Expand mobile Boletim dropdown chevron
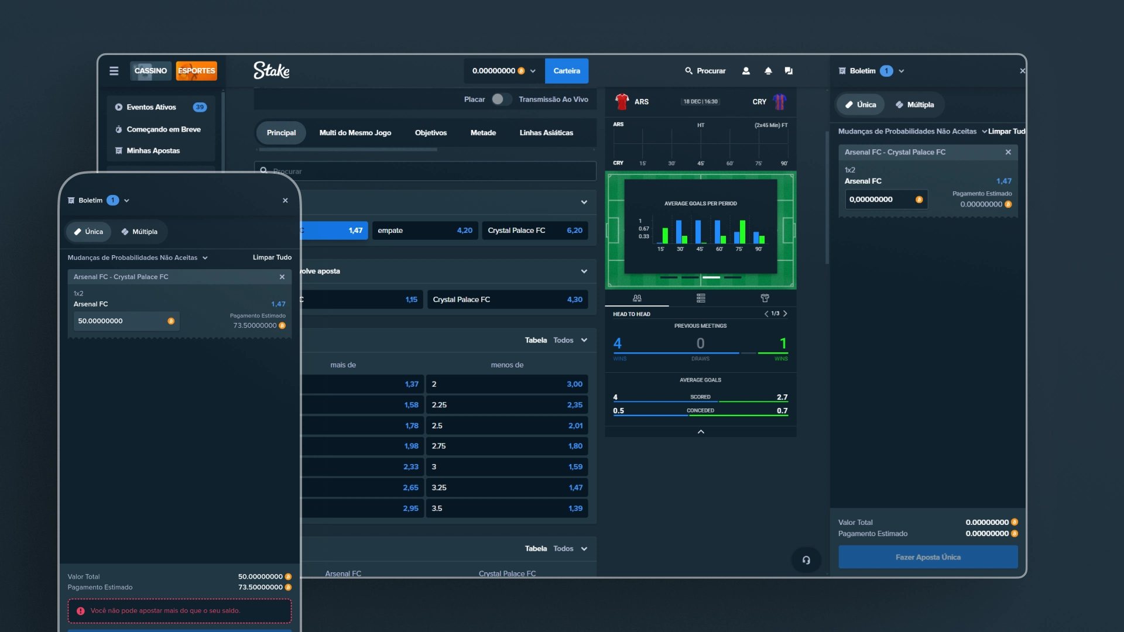The image size is (1124, 632). tap(126, 200)
